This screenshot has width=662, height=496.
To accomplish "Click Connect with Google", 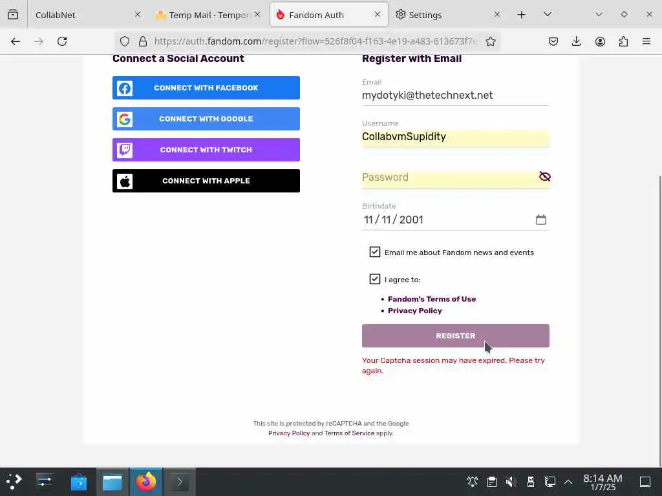I will tap(206, 119).
